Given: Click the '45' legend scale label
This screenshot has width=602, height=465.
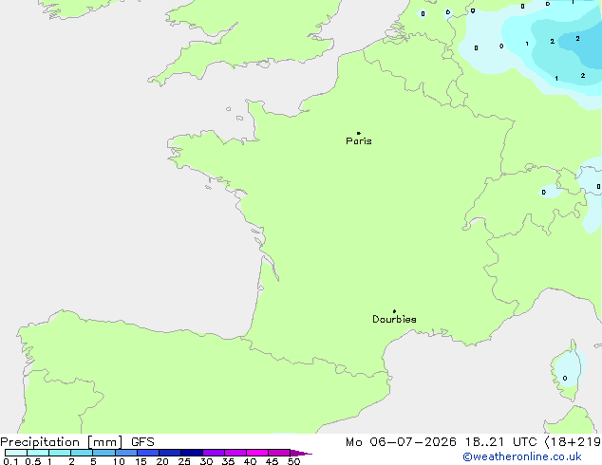Looking at the screenshot, I should (272, 461).
